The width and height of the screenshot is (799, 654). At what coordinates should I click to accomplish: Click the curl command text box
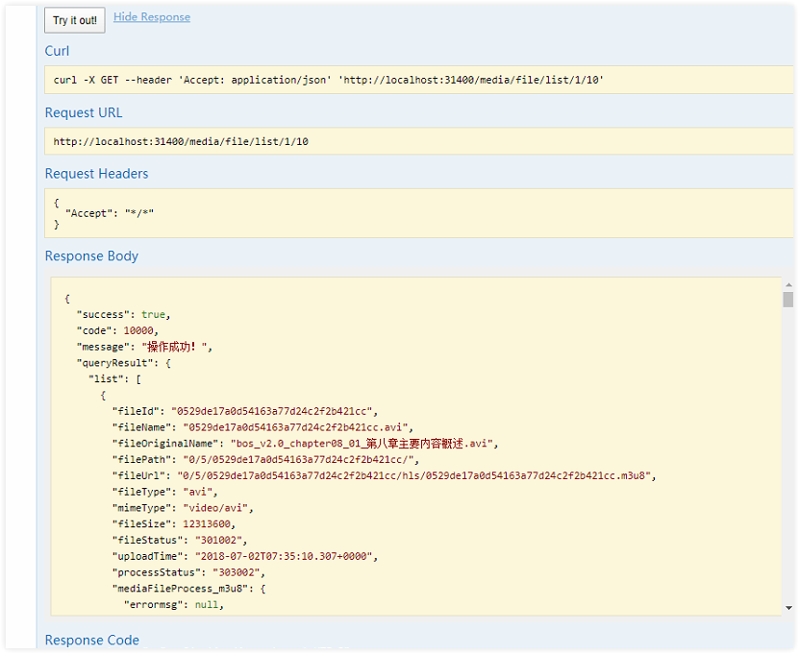pyautogui.click(x=418, y=80)
